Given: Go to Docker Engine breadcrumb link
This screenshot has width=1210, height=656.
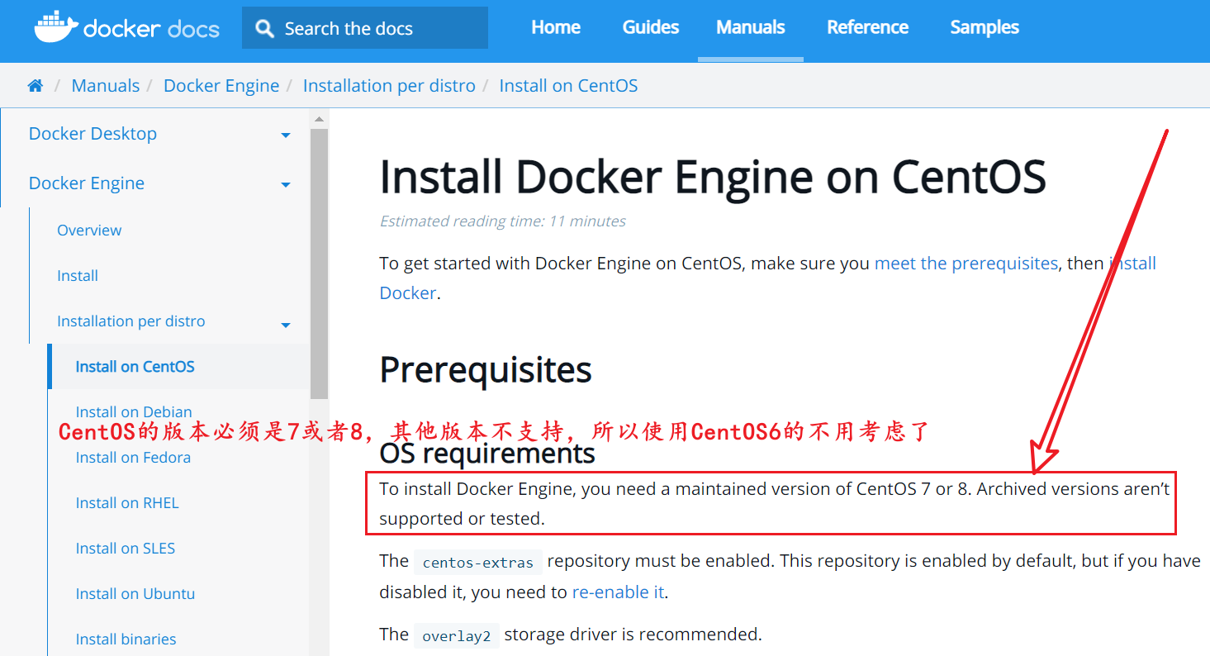Looking at the screenshot, I should (221, 86).
